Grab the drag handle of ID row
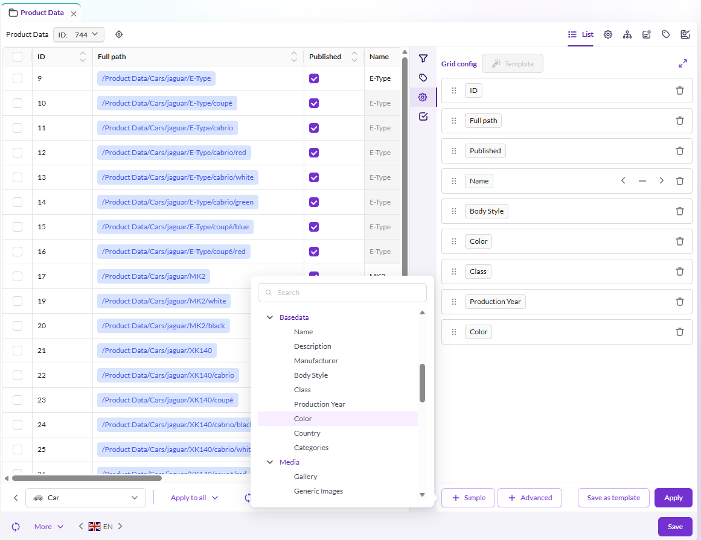This screenshot has height=540, width=701. click(454, 91)
